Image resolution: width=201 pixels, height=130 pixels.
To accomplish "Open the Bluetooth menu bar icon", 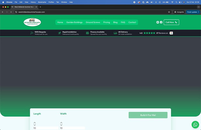I will pyautogui.click(x=156, y=2).
